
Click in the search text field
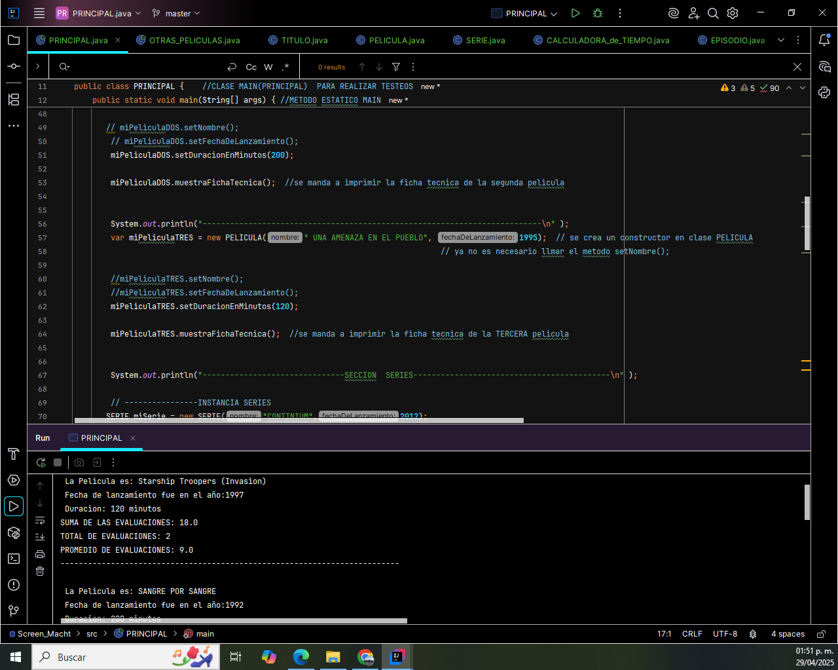pos(147,67)
